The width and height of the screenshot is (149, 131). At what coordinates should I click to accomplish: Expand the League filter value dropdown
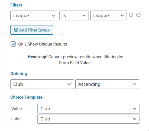click(x=109, y=15)
